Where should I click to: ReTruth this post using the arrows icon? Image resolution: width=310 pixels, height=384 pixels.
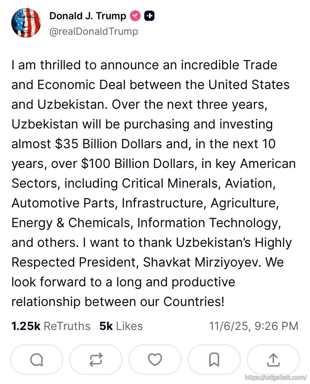click(96, 359)
